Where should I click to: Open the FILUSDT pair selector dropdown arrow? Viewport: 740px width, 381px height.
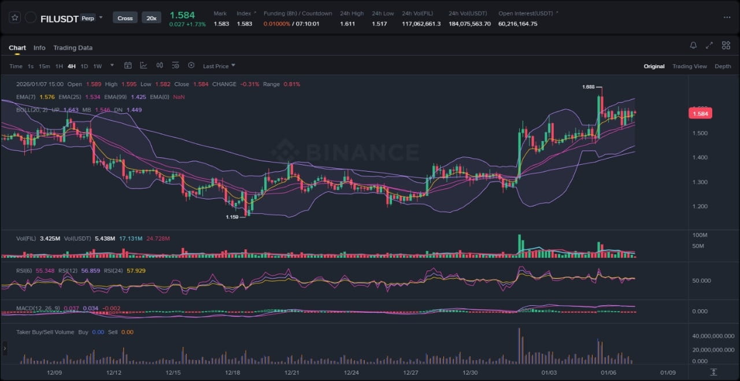pyautogui.click(x=101, y=17)
